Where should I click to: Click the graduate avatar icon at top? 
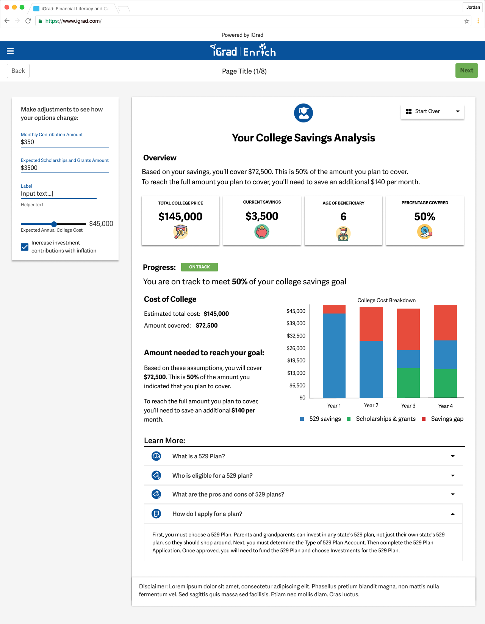[x=304, y=113]
